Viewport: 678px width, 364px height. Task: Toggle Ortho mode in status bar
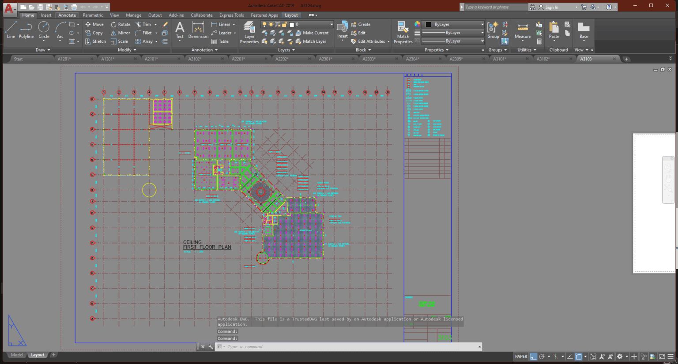pyautogui.click(x=533, y=356)
